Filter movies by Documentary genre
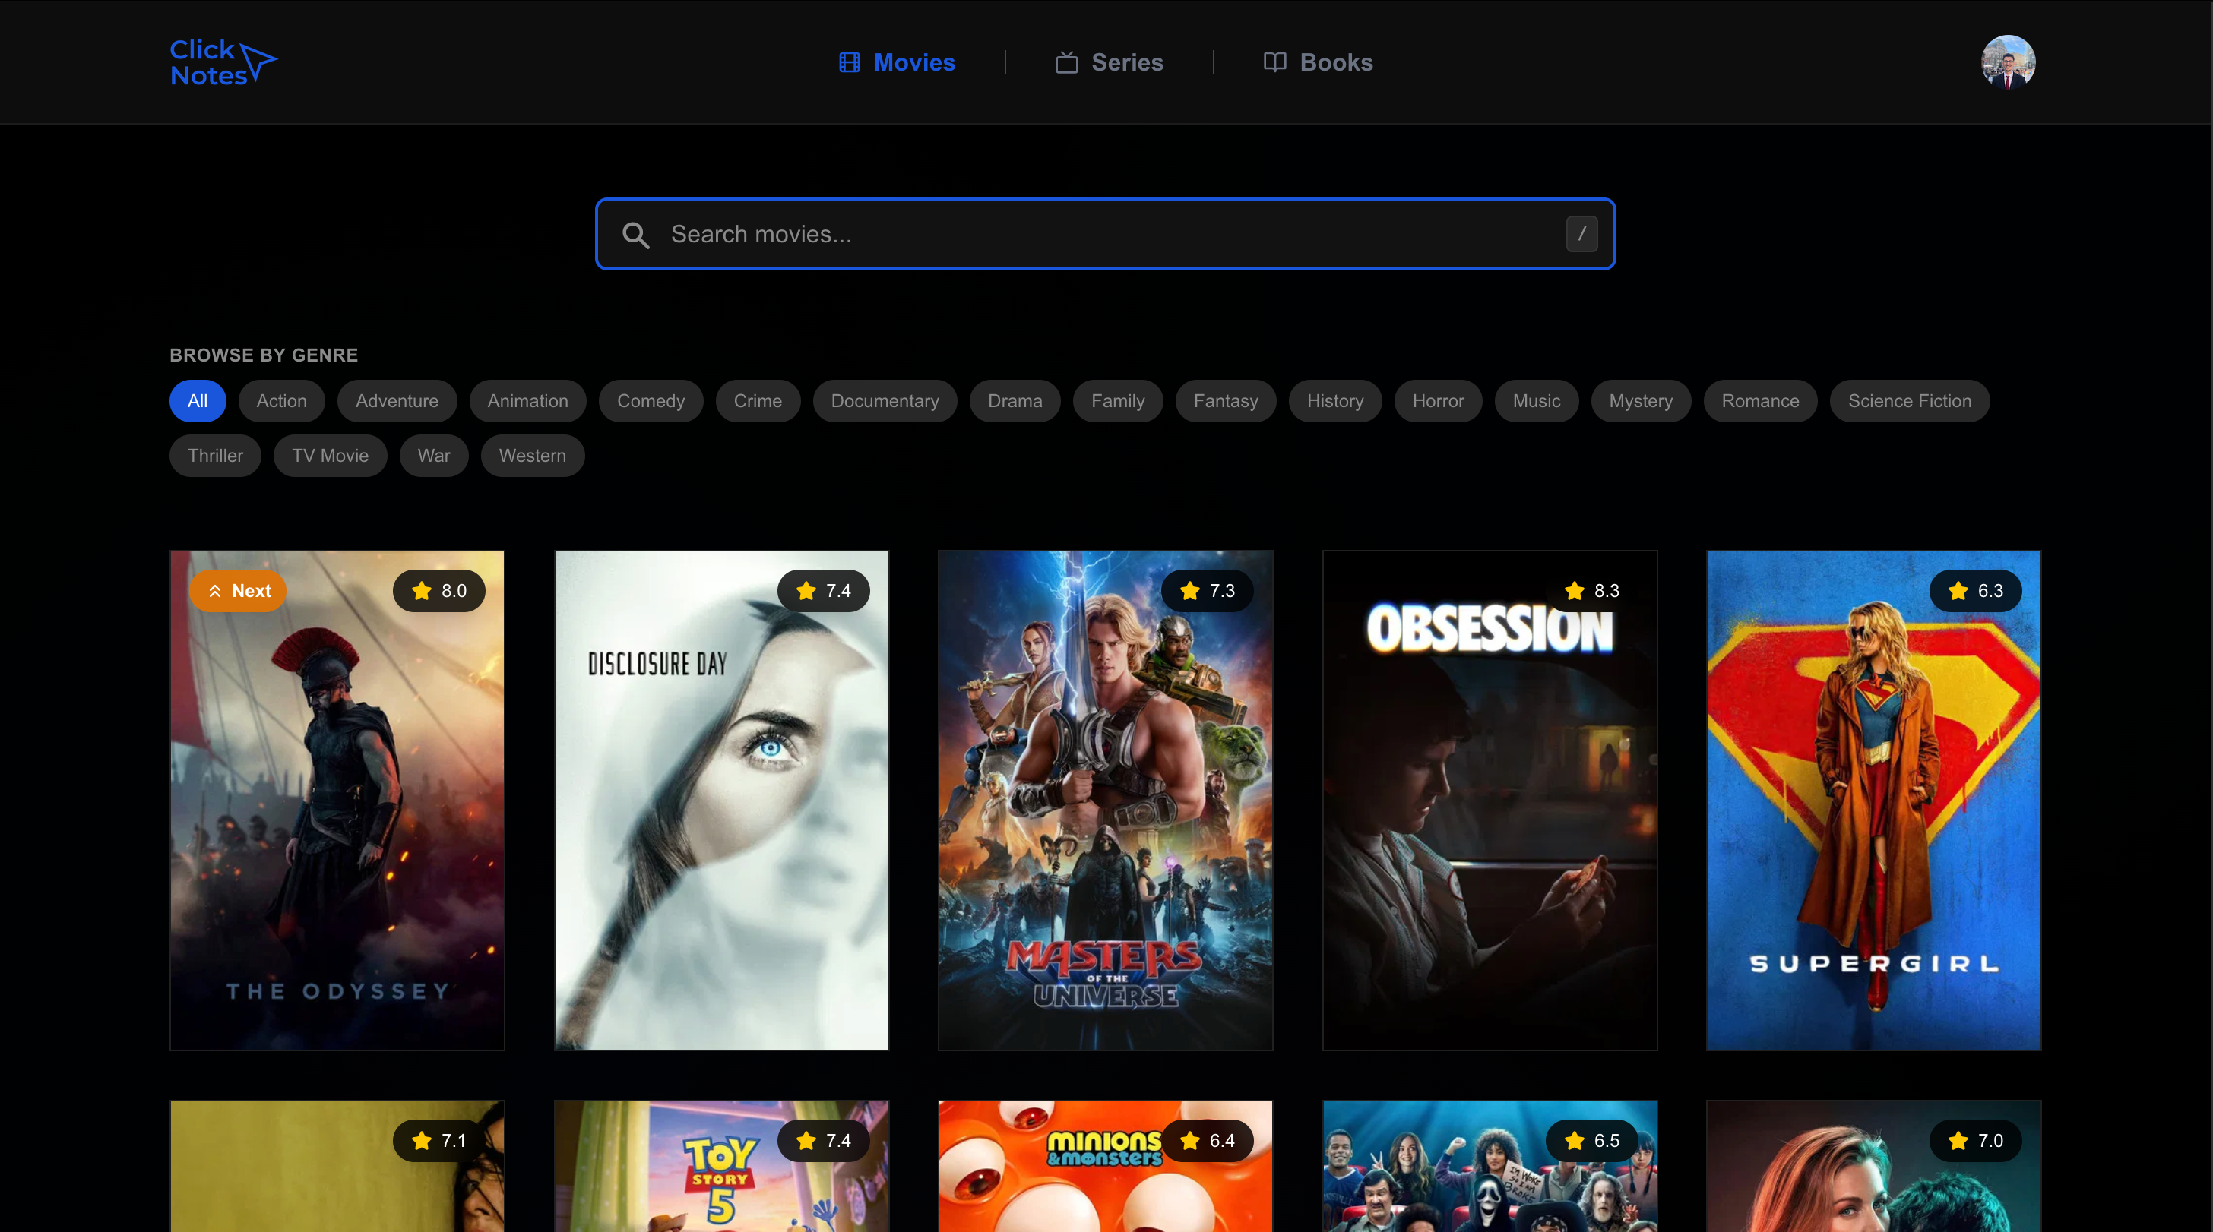This screenshot has width=2213, height=1232. pos(885,401)
